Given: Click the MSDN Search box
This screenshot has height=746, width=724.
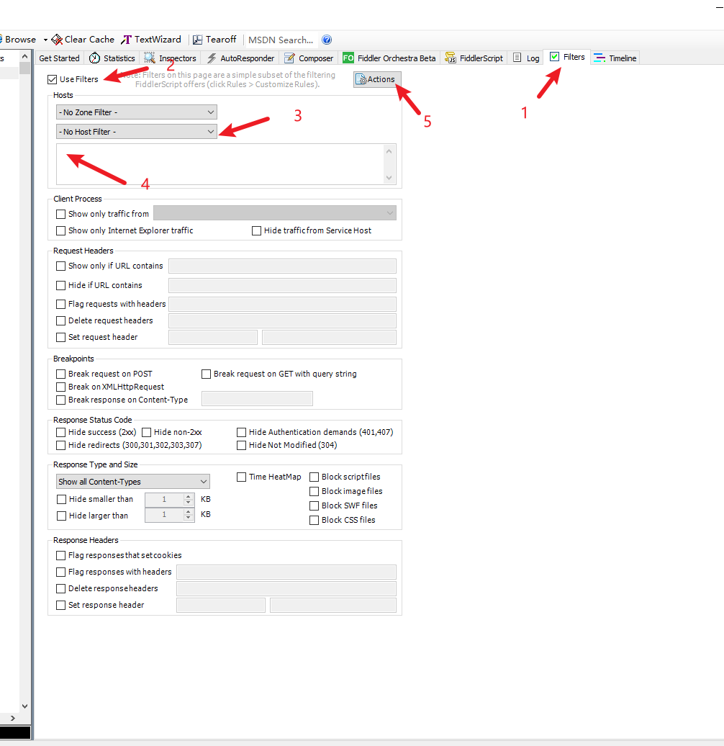Looking at the screenshot, I should tap(281, 40).
